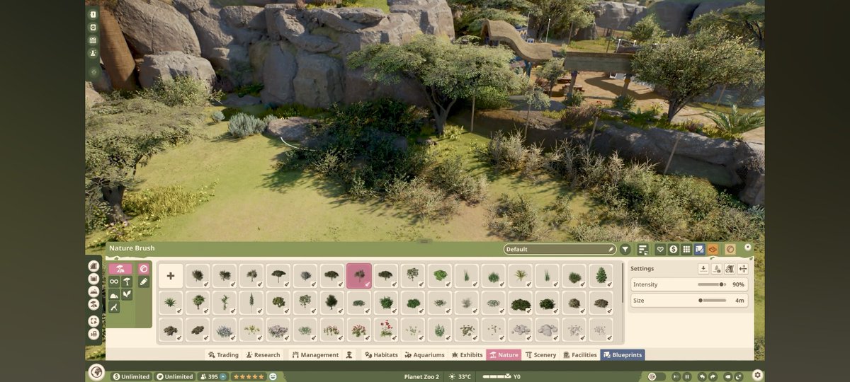This screenshot has height=382, width=850.
Task: Open the Blueprints tab
Action: pos(623,355)
